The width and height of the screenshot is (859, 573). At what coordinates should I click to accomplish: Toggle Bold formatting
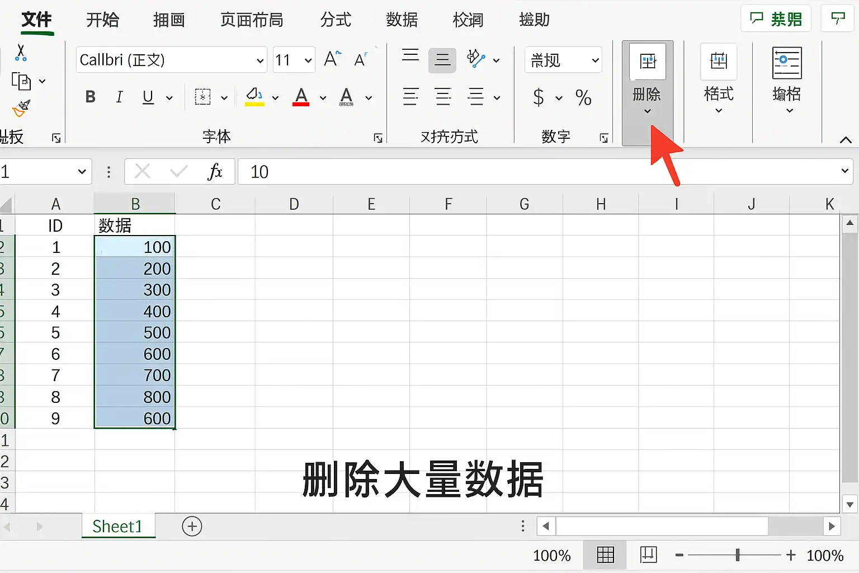click(90, 97)
